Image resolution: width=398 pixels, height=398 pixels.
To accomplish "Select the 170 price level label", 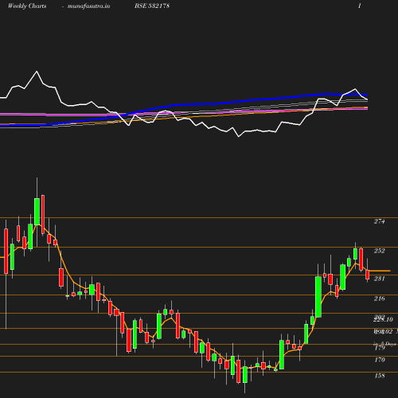I will (380, 360).
